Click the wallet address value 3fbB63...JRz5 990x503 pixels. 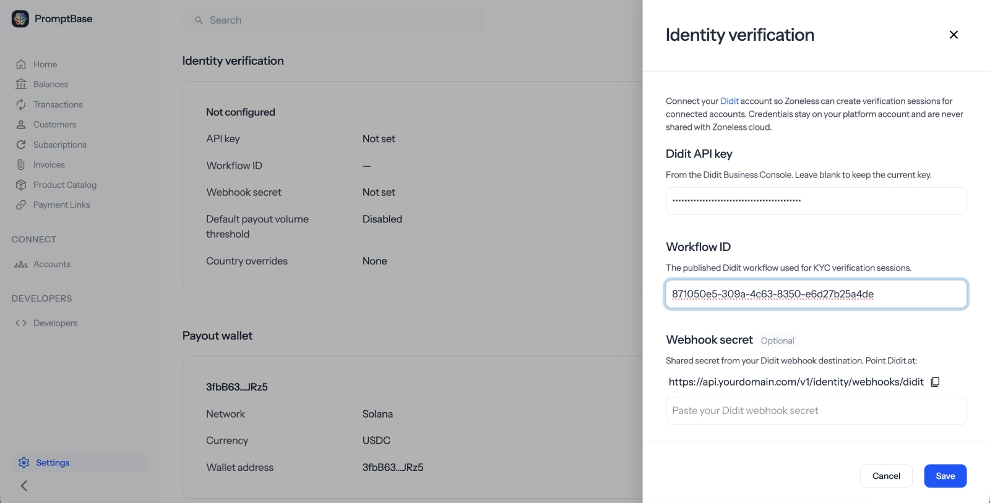(x=393, y=467)
